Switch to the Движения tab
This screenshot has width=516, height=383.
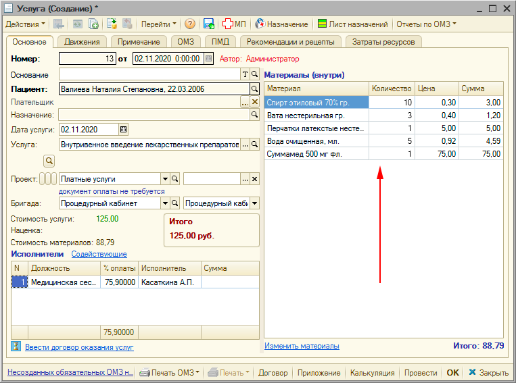pyautogui.click(x=83, y=42)
